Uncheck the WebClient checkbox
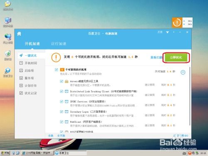The height and width of the screenshot is (156, 208). pos(62,122)
